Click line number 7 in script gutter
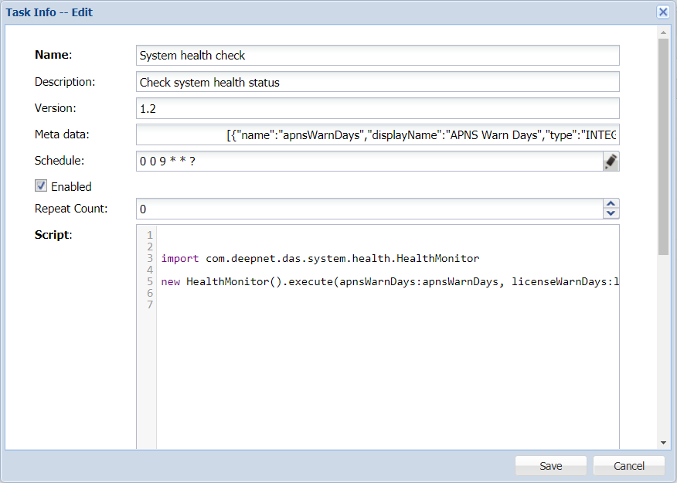Image resolution: width=677 pixels, height=483 pixels. coord(149,305)
